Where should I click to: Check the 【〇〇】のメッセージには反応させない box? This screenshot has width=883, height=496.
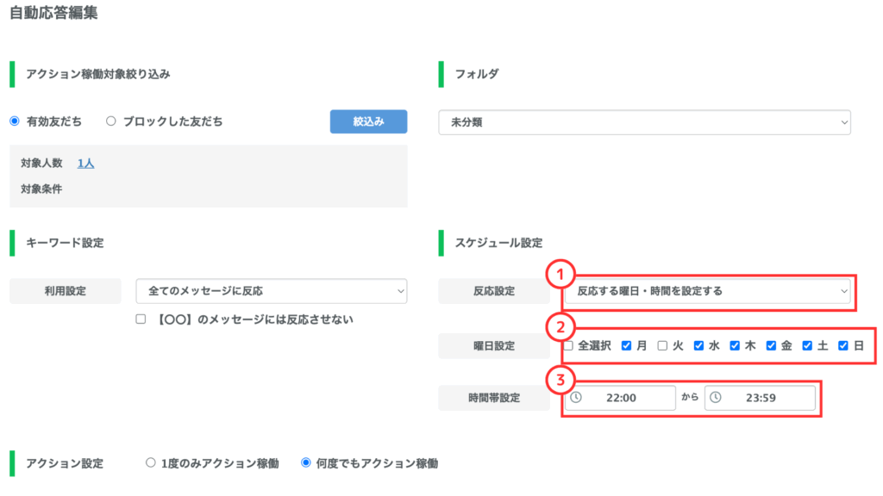click(141, 319)
